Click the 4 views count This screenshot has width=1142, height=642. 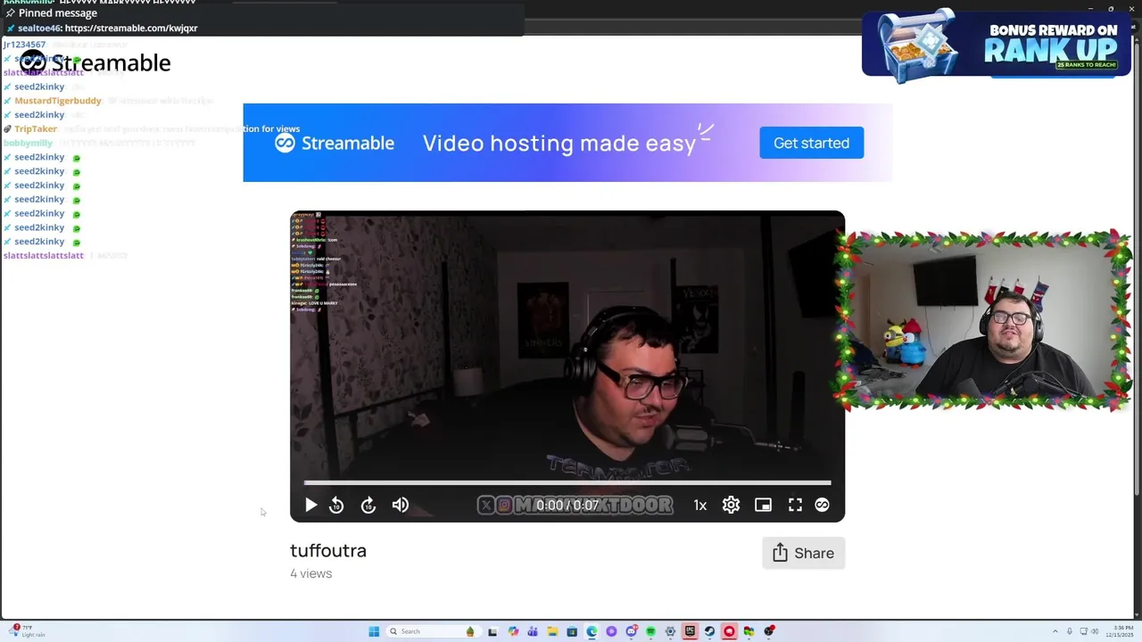pyautogui.click(x=310, y=573)
